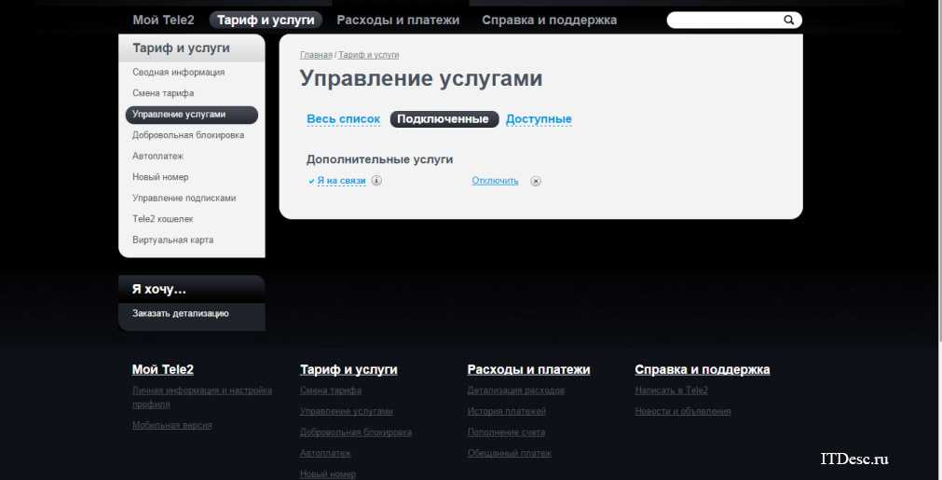Open Сводная информация in the sidebar

point(178,73)
